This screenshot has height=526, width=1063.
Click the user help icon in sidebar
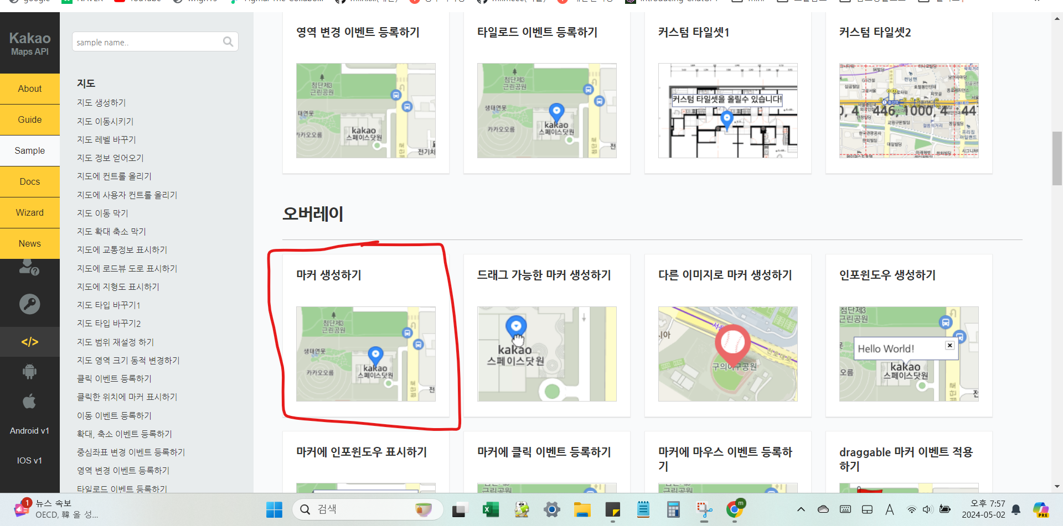(29, 268)
